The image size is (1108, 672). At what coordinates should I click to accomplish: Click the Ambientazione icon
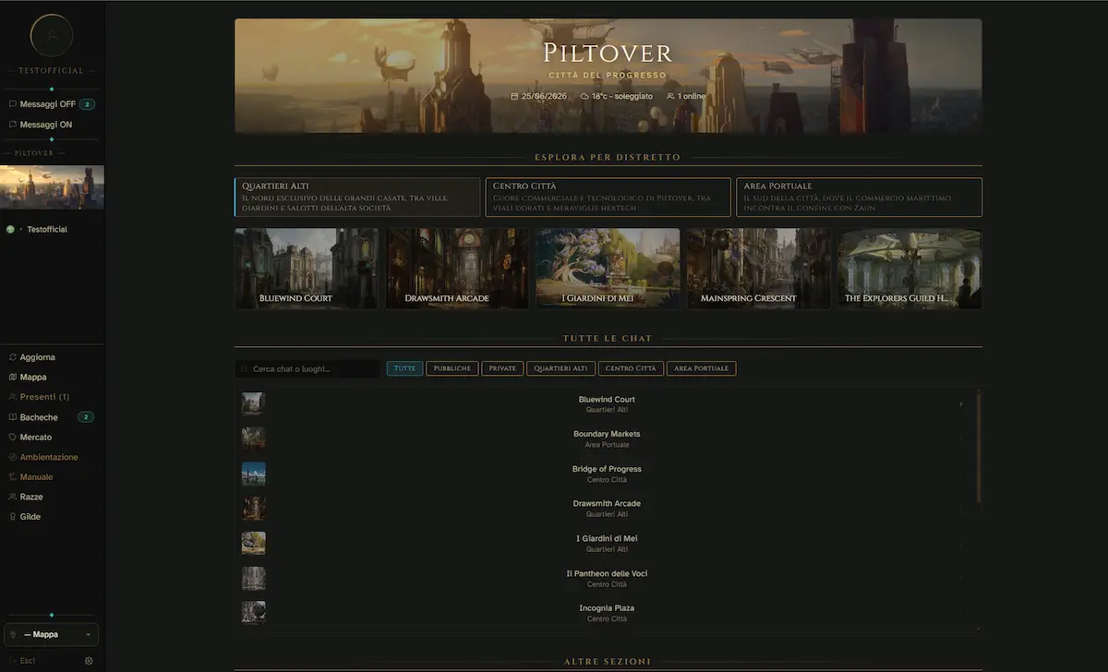click(12, 457)
